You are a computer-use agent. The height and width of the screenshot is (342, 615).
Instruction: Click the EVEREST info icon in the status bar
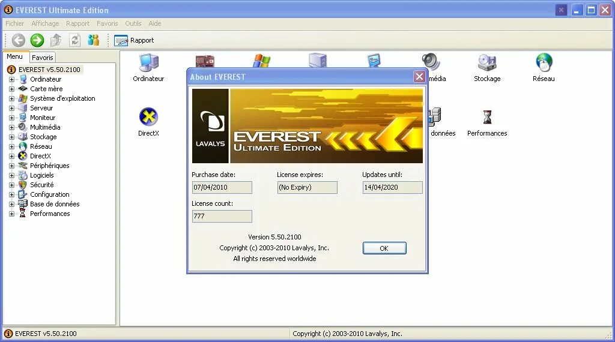click(8, 334)
